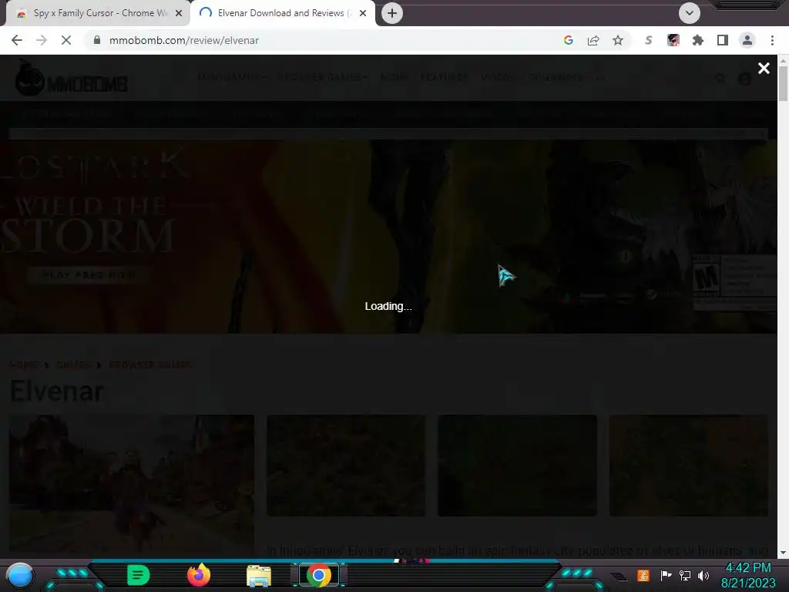Open the large Elvenar main screenshot
The image size is (789, 592).
tap(132, 483)
